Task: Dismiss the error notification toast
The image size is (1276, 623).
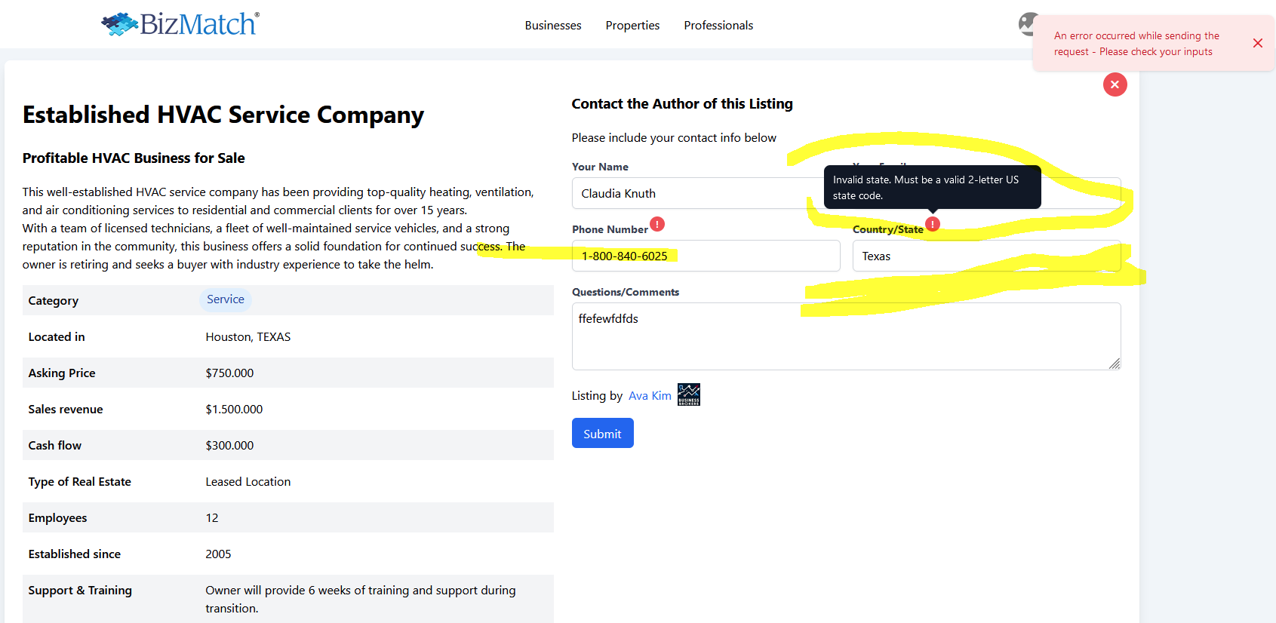Action: (x=1257, y=43)
